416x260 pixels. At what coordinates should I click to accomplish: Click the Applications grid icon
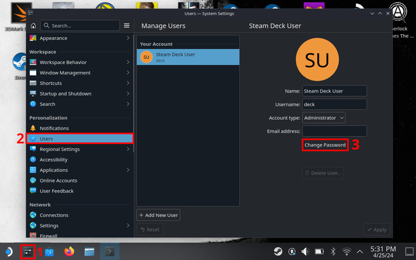33,170
